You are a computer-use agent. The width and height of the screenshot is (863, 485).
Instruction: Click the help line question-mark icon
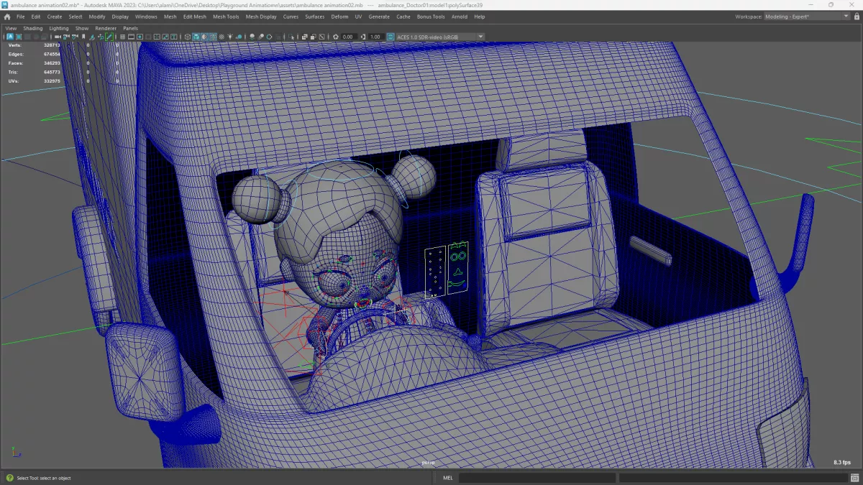9,478
